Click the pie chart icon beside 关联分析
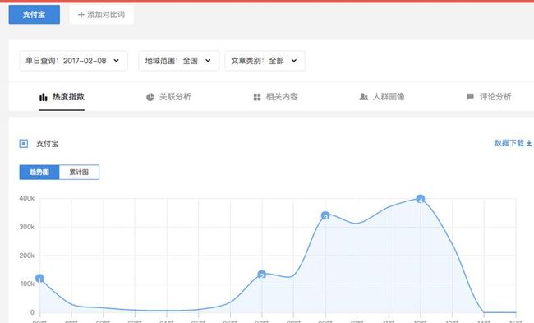This screenshot has width=534, height=323. (150, 97)
